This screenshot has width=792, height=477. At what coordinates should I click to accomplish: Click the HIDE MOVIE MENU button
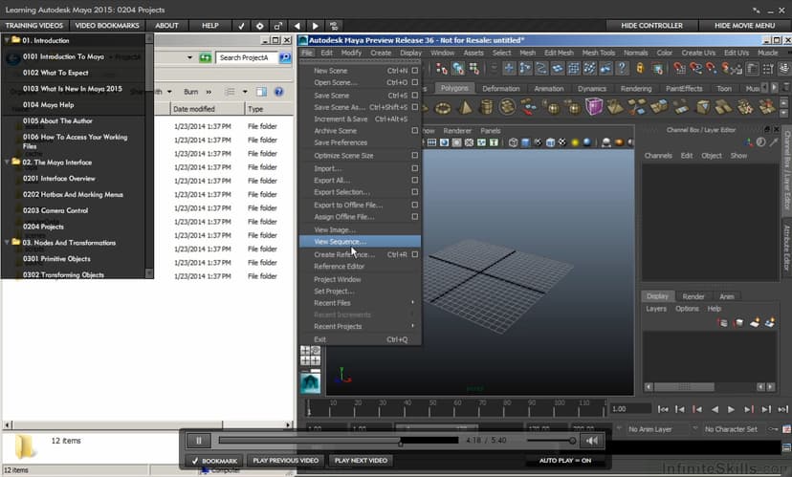744,26
